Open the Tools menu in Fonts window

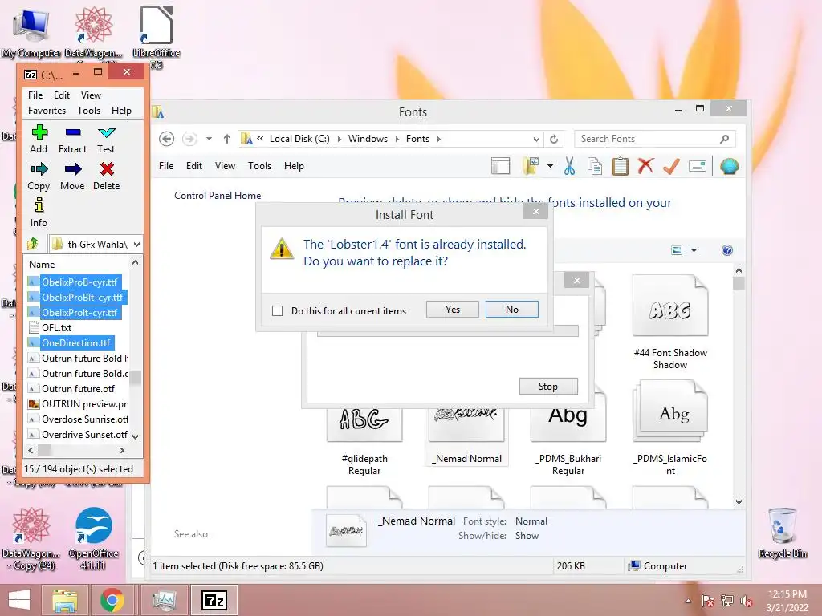tap(259, 165)
